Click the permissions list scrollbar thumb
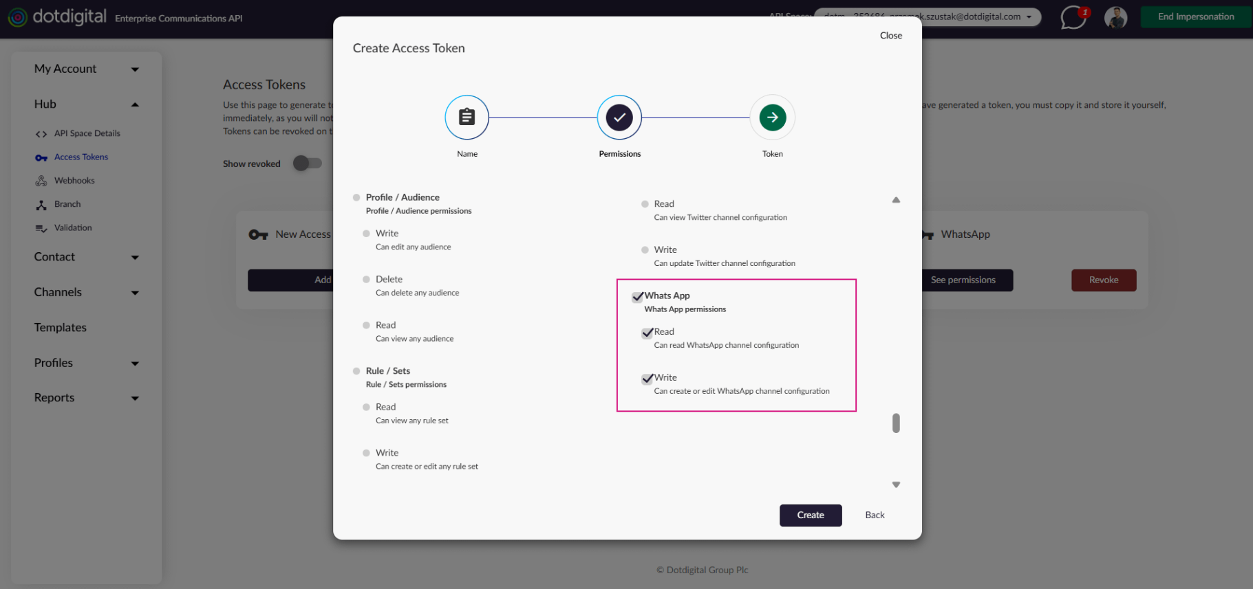The image size is (1253, 589). [896, 423]
